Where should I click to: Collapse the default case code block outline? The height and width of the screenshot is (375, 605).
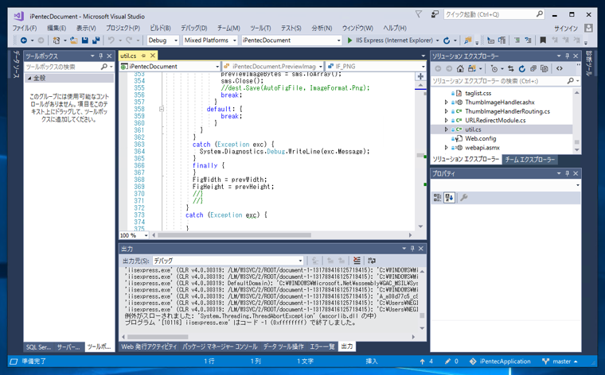click(x=162, y=109)
